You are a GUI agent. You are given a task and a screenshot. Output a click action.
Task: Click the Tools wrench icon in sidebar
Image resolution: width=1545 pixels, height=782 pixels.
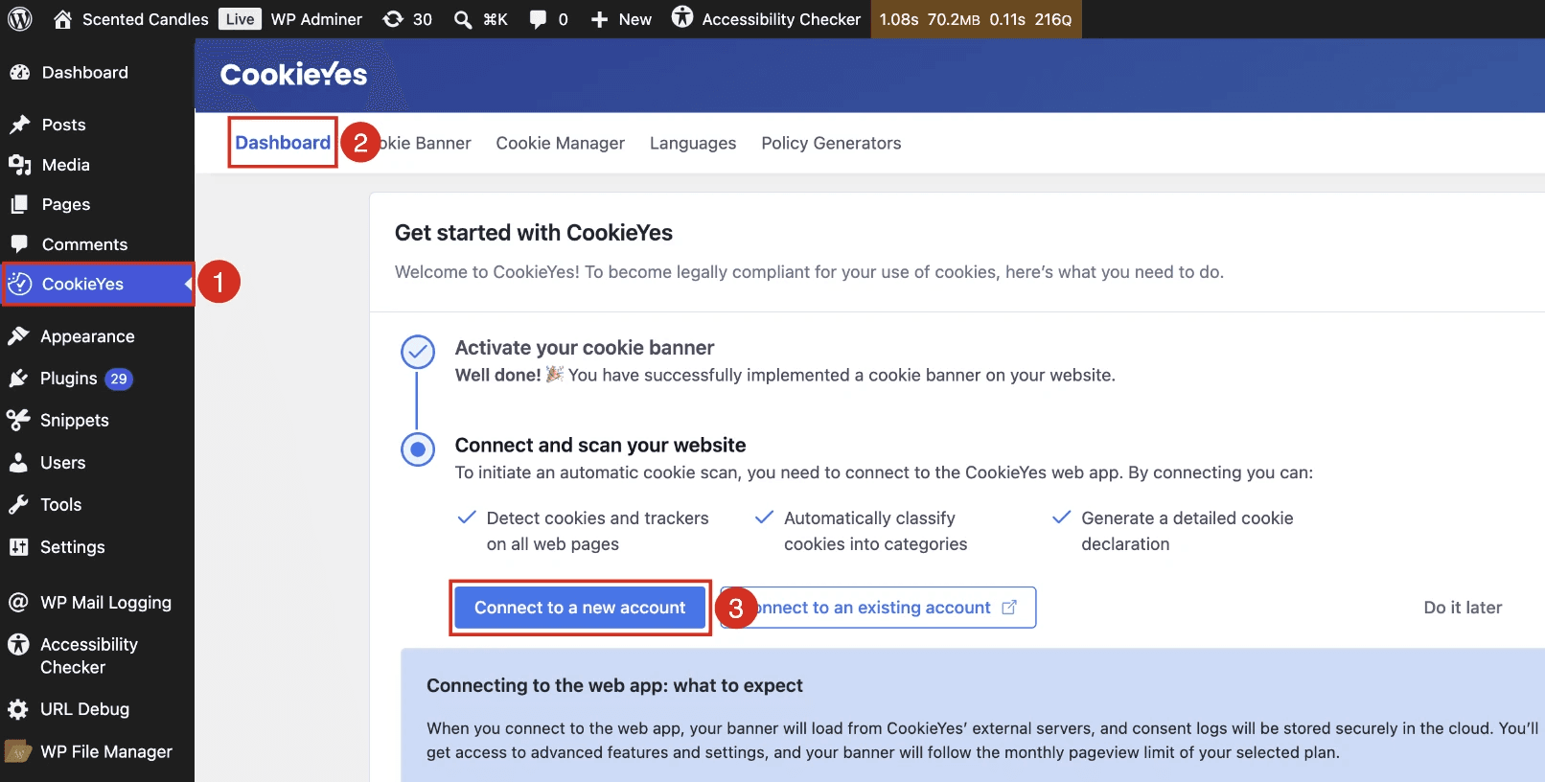(x=18, y=504)
